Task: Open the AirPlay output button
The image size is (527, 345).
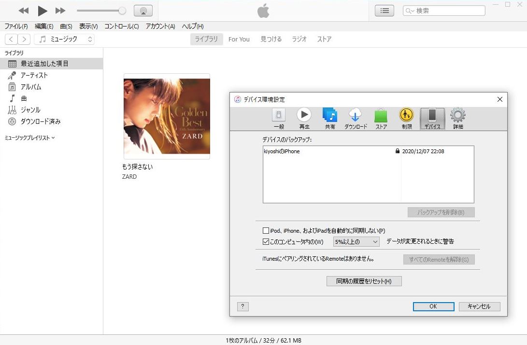Action: 143,11
